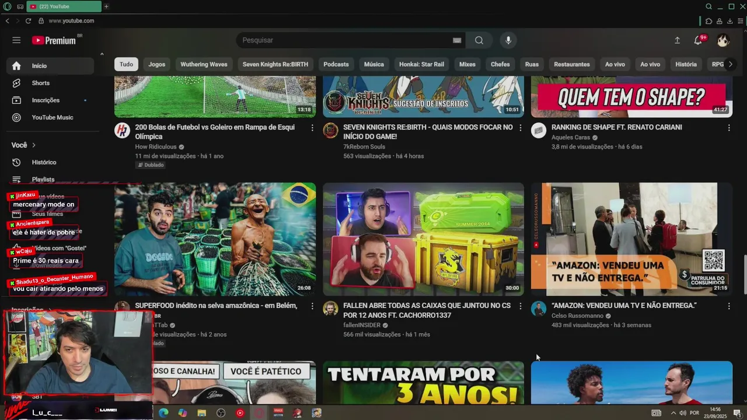Reload the page with the refresh icon
This screenshot has width=747, height=420.
click(x=28, y=20)
